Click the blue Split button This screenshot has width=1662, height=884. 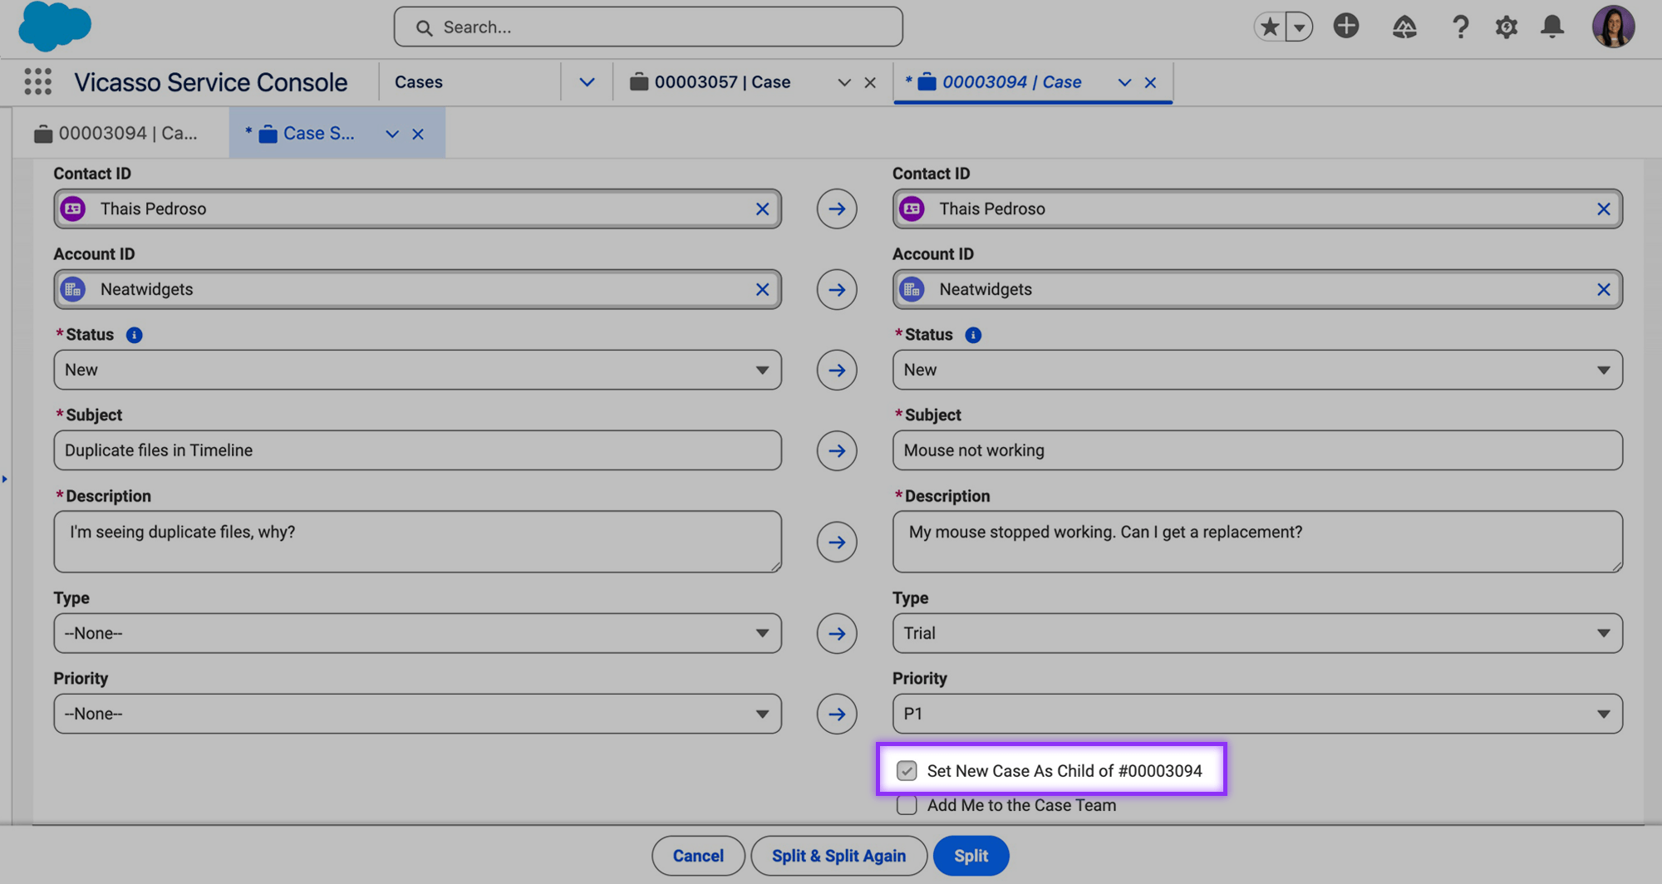click(971, 856)
